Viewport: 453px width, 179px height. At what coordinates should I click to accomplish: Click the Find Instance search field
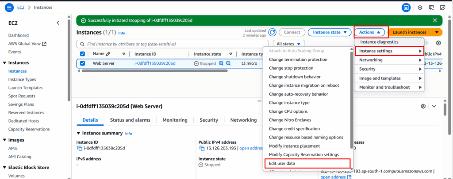point(173,44)
